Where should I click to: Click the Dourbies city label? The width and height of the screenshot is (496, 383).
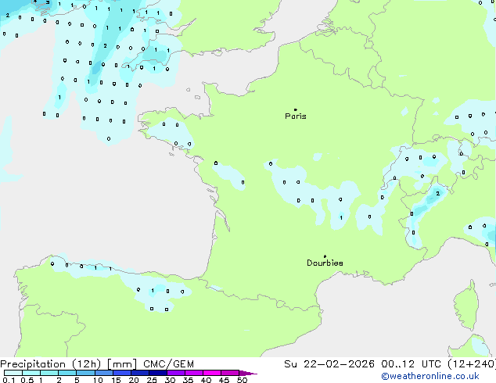point(325,263)
